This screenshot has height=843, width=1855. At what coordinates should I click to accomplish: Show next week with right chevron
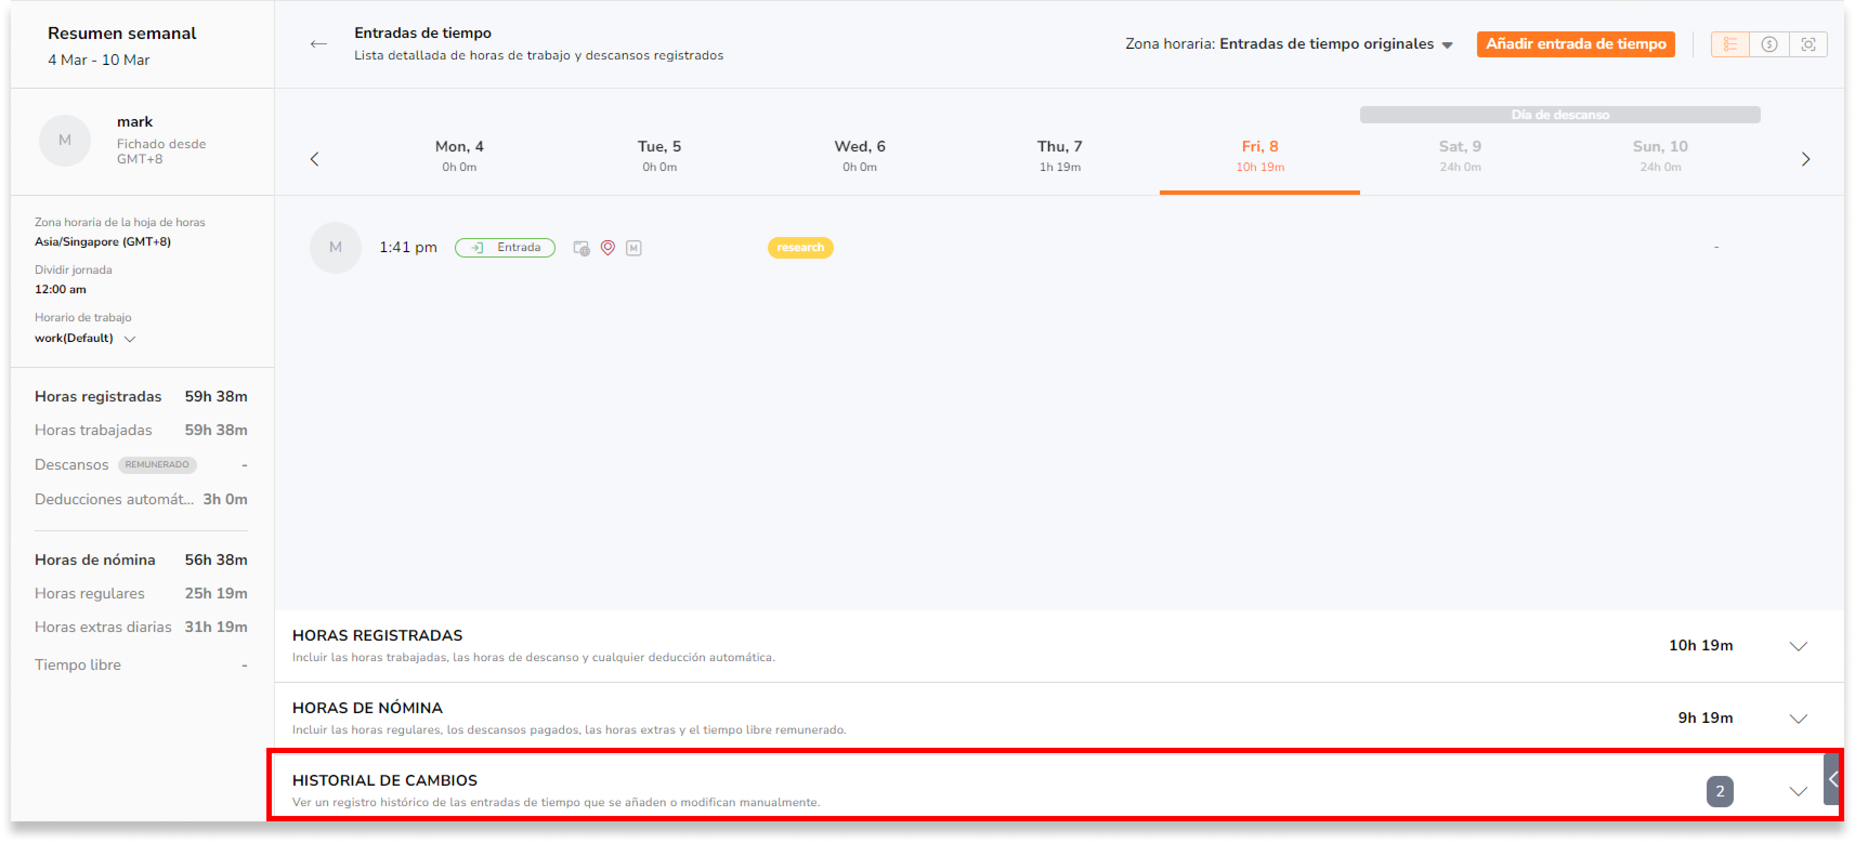coord(1805,159)
